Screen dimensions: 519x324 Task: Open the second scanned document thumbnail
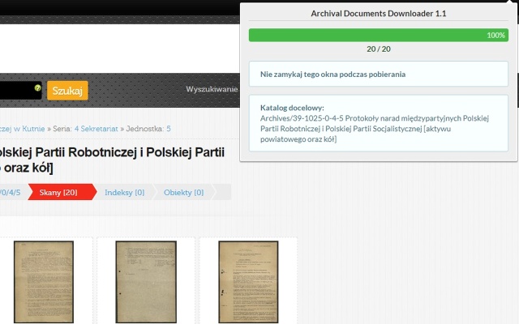146,282
